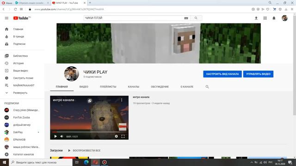Open the Windows Start menu
This screenshot has width=296, height=166.
4,162
